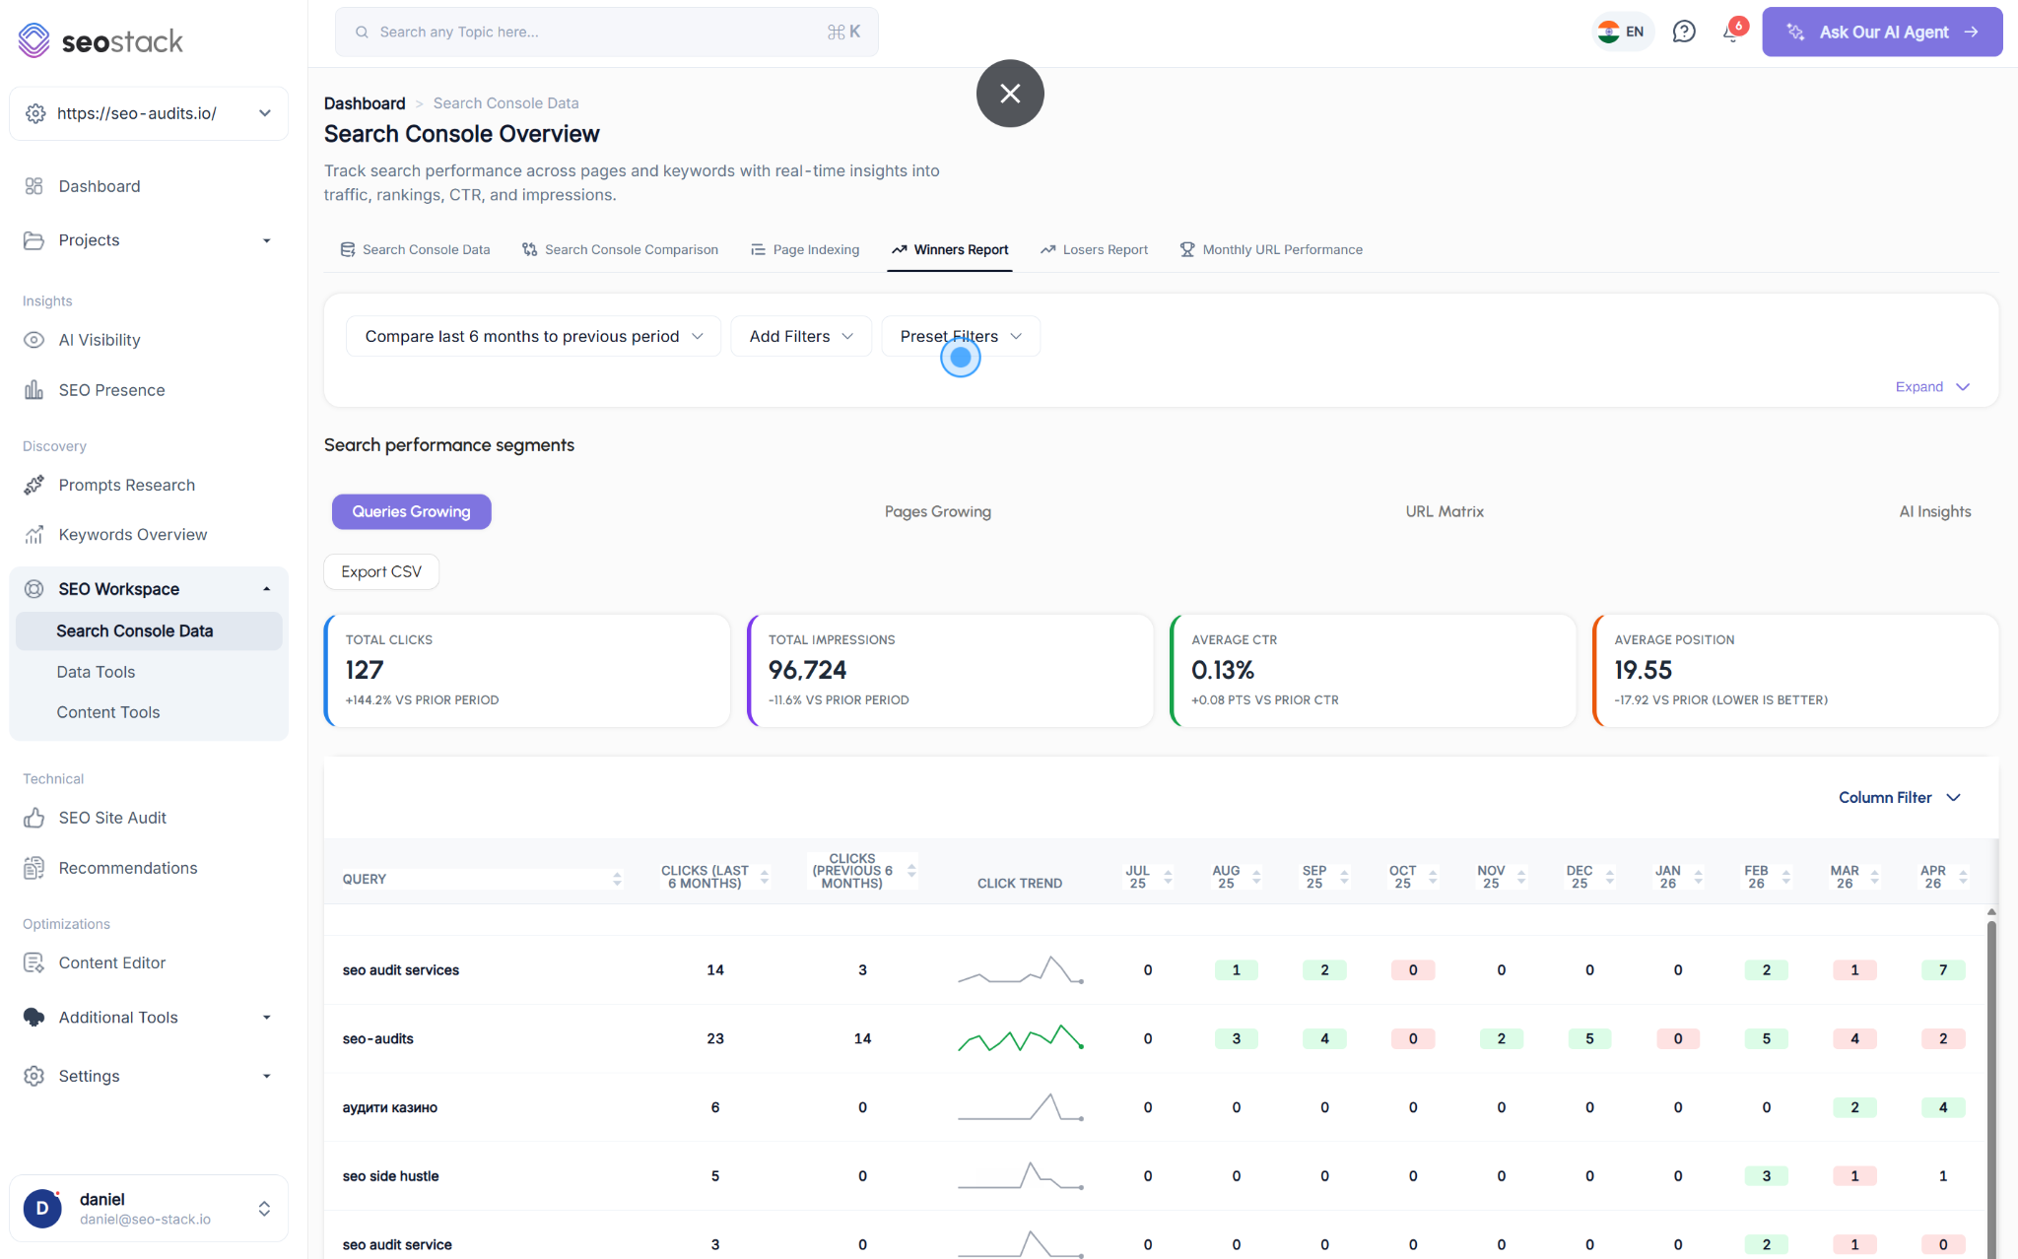Image resolution: width=2018 pixels, height=1259 pixels.
Task: Click the Page Indexing list icon
Action: click(758, 249)
